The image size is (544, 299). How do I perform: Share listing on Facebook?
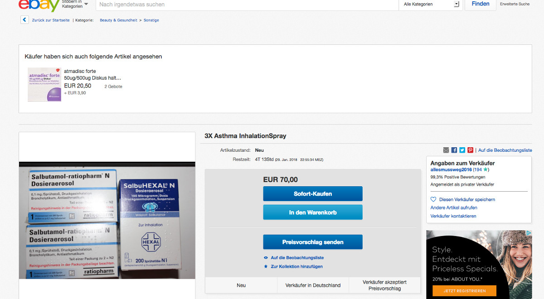click(454, 150)
